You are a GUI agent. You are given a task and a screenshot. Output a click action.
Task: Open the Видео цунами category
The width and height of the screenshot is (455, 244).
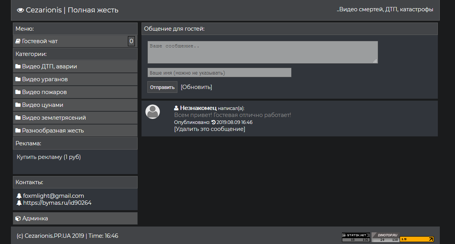[x=42, y=105]
